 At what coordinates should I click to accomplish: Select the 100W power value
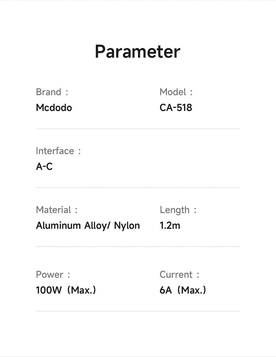coord(49,290)
